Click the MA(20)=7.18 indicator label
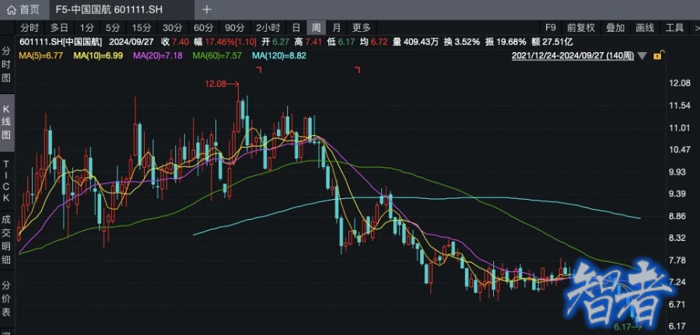The image size is (700, 335). click(x=158, y=56)
